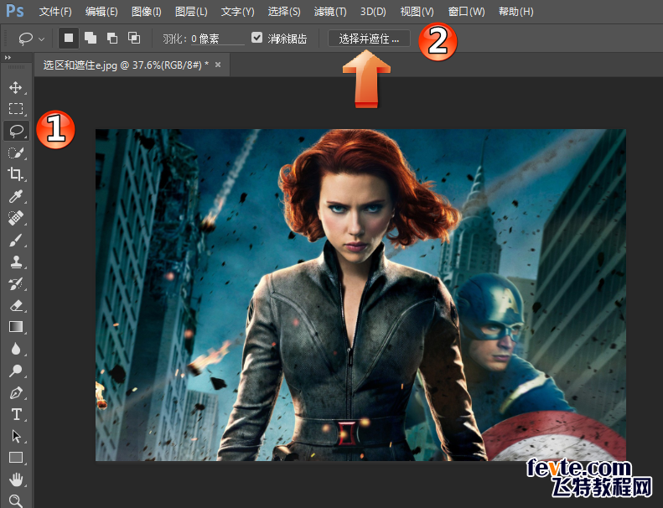
Task: Open the 3D(D) menu
Action: (373, 12)
